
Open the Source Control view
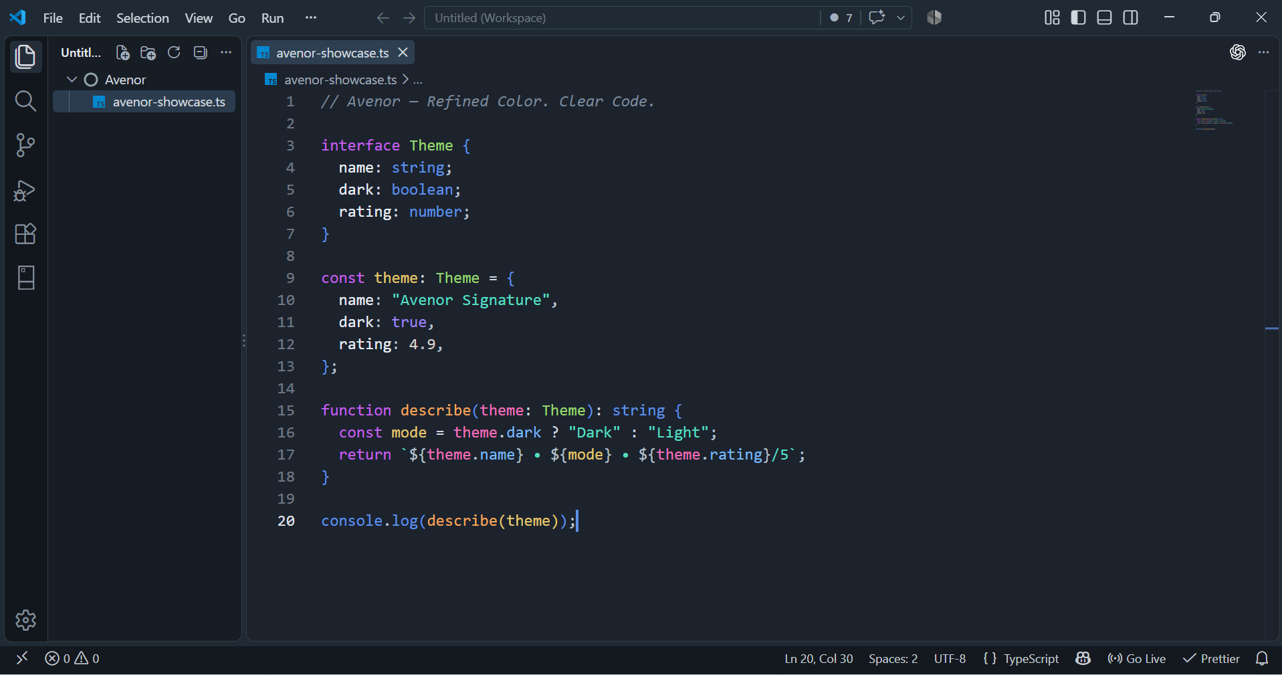25,145
